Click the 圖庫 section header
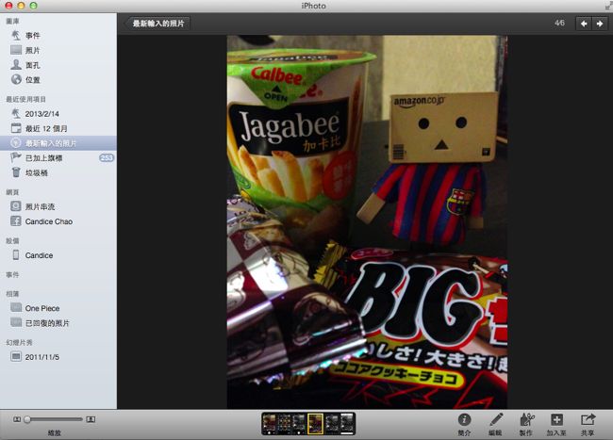 click(x=12, y=21)
